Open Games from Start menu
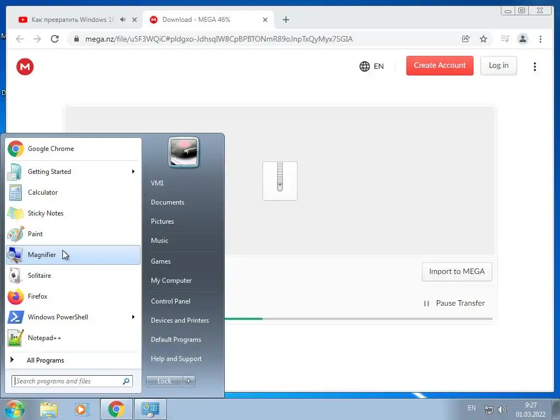 (x=161, y=261)
